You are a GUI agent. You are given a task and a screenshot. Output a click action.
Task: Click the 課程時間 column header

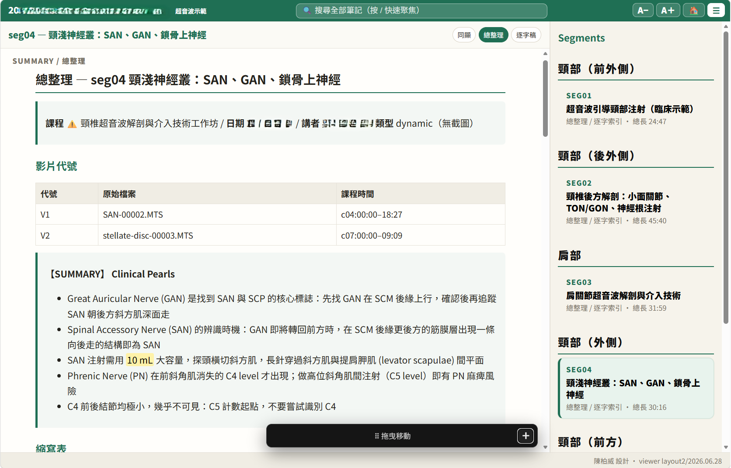coord(421,194)
